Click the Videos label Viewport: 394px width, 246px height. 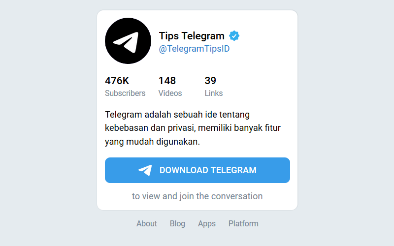point(170,93)
